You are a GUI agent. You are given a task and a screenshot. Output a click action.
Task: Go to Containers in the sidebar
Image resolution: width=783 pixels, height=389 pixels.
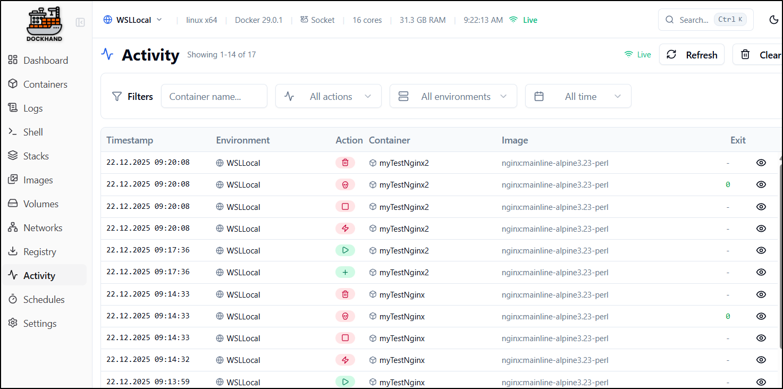45,84
